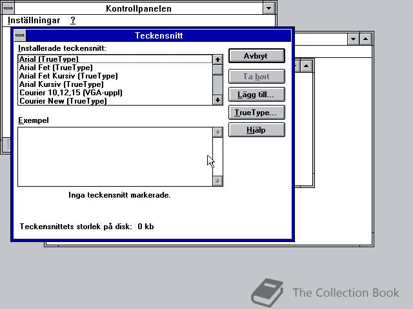Viewport: 413px width, 309px height.
Task: Click the Exempel box scroll-down arrow
Action: 217,181
